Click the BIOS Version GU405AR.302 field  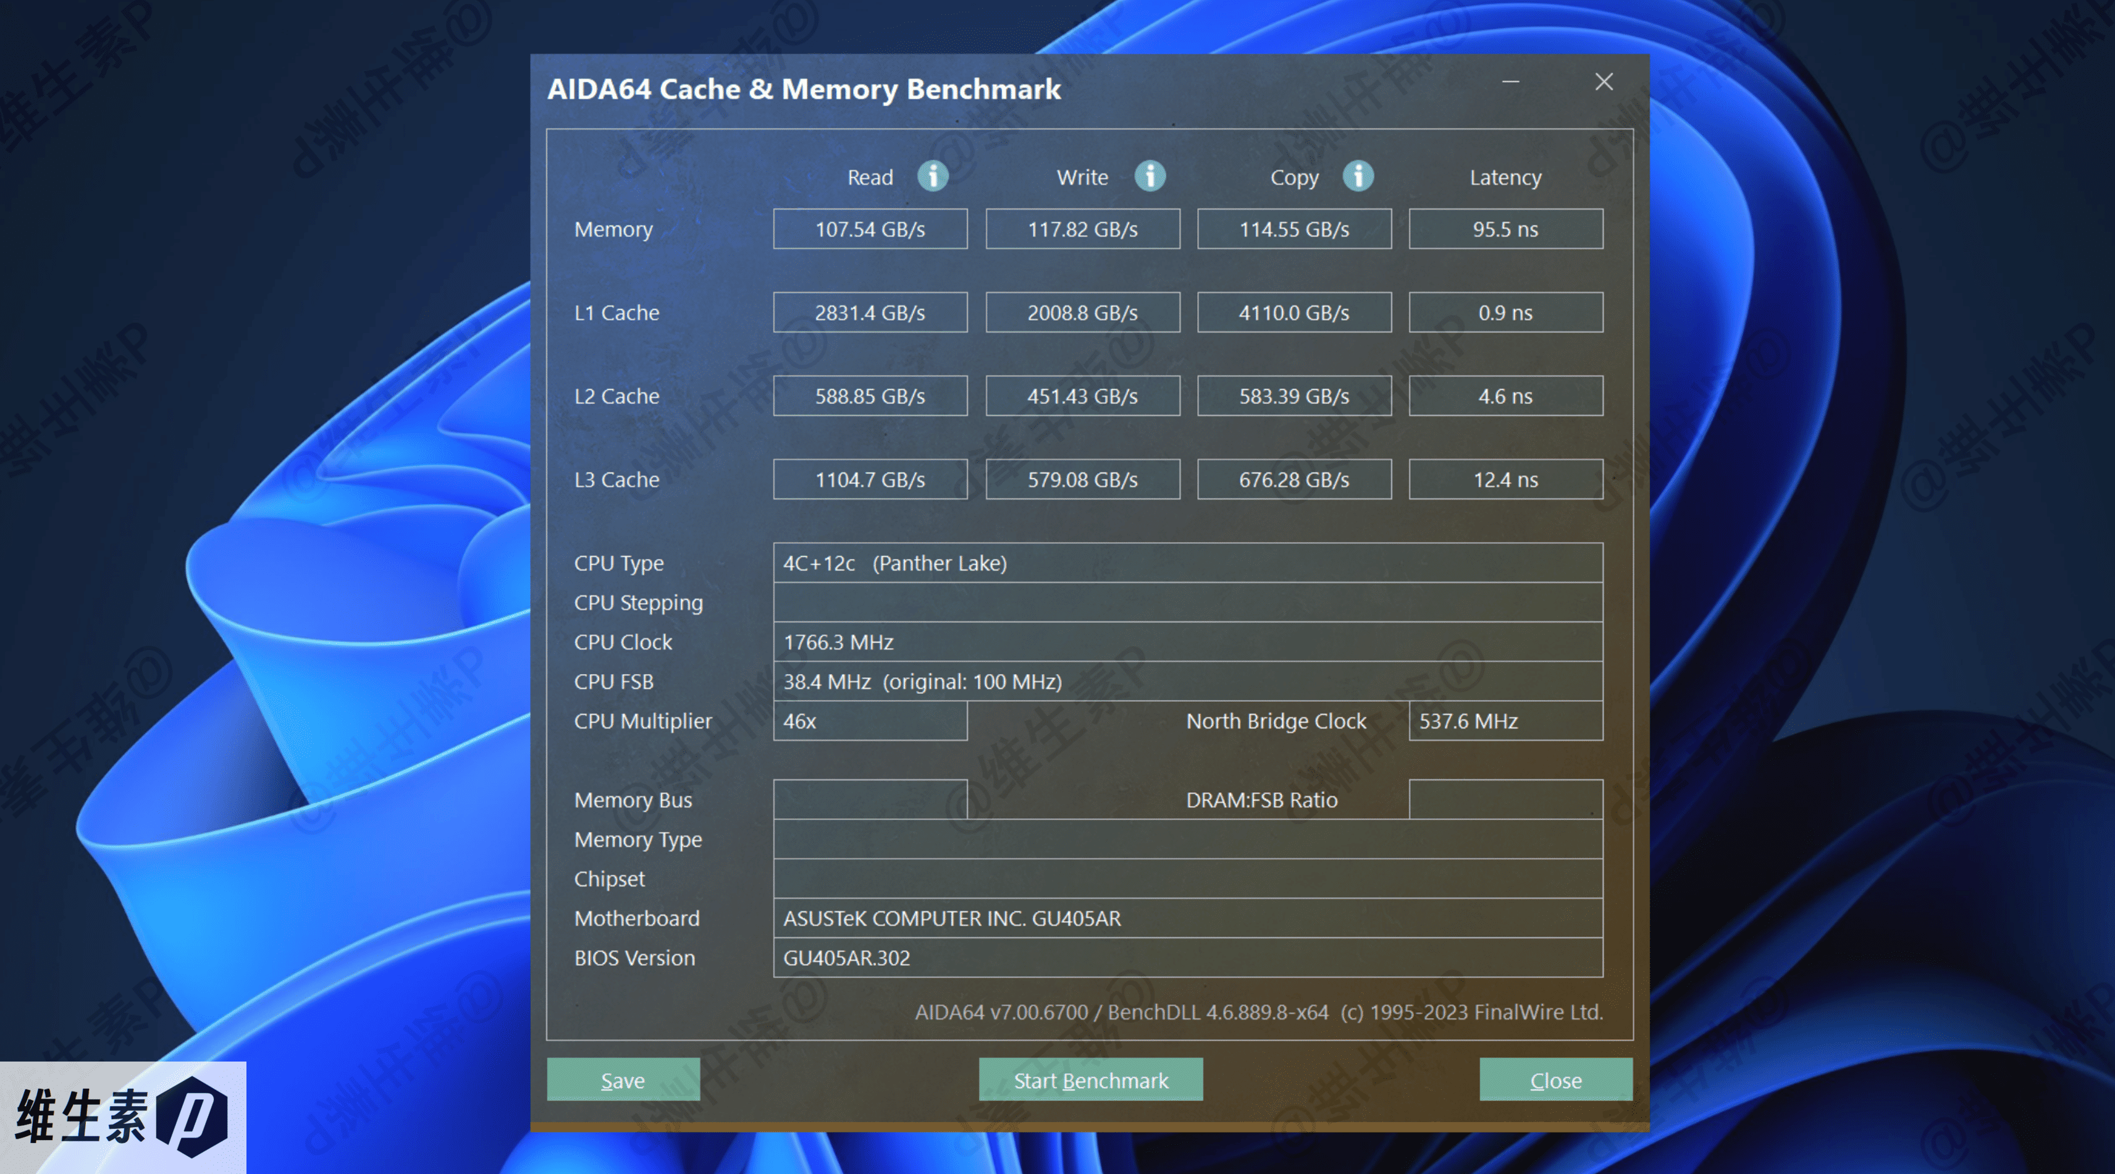click(x=1188, y=957)
